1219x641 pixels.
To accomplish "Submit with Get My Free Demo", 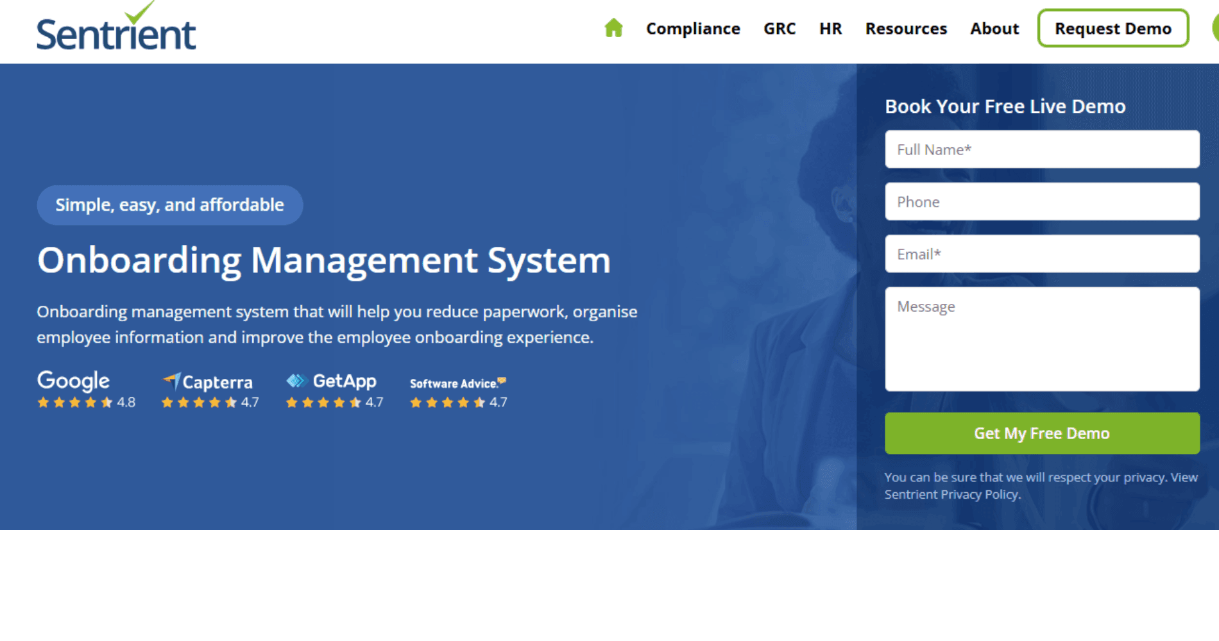I will (x=1042, y=433).
